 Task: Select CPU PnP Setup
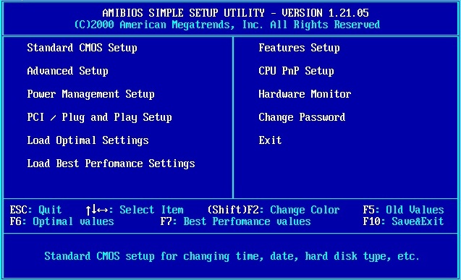click(x=297, y=71)
